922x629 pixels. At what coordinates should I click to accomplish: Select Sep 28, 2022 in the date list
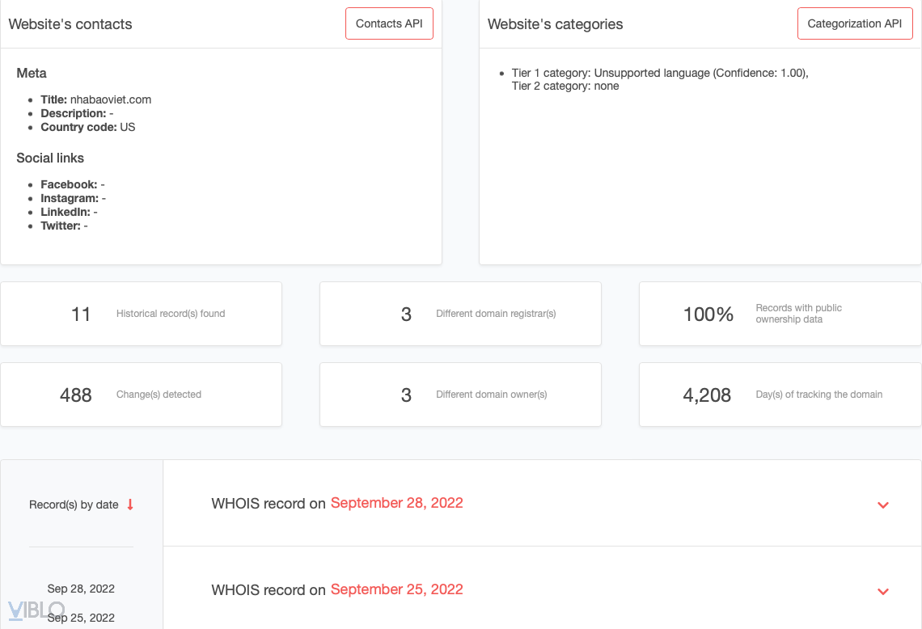(x=81, y=589)
